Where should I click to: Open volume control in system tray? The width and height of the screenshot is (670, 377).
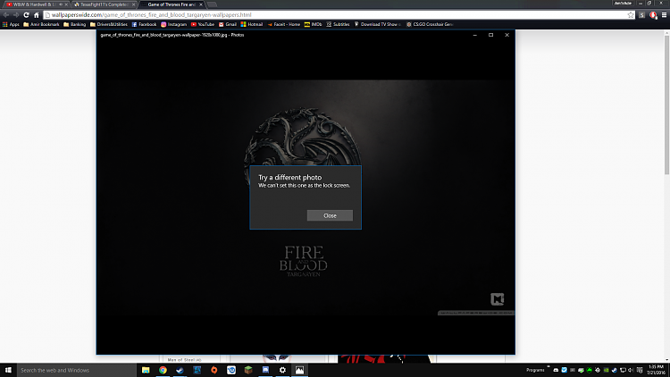[x=631, y=370]
